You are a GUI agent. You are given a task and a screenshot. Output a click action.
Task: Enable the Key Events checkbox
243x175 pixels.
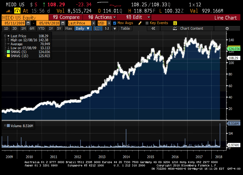(147, 23)
